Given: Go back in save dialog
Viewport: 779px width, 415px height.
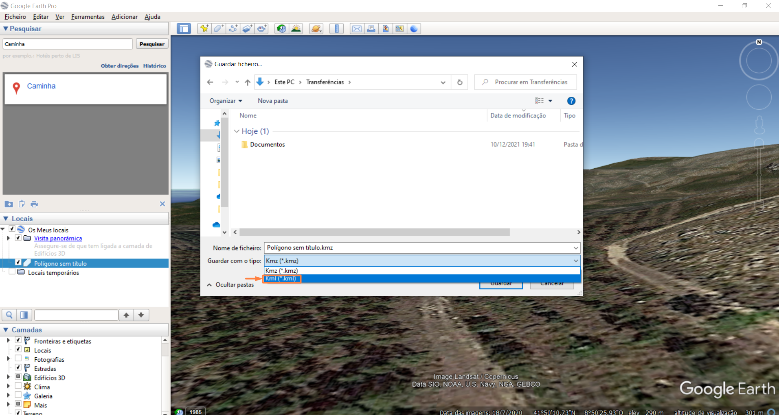Looking at the screenshot, I should click(x=210, y=82).
